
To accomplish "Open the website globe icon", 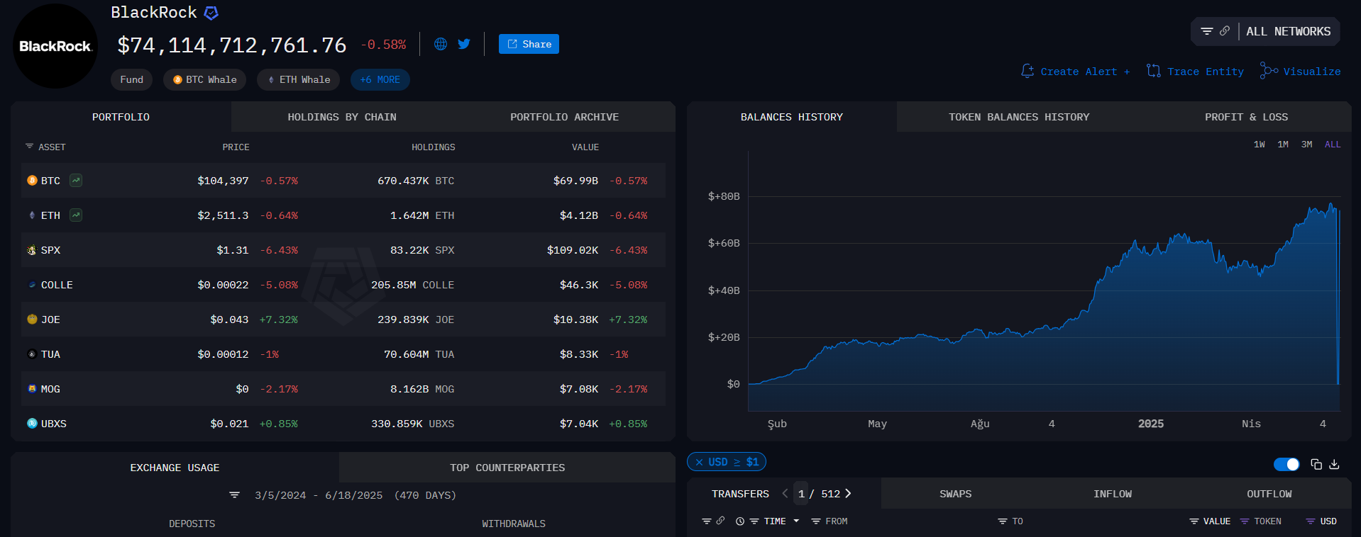I will (x=441, y=44).
